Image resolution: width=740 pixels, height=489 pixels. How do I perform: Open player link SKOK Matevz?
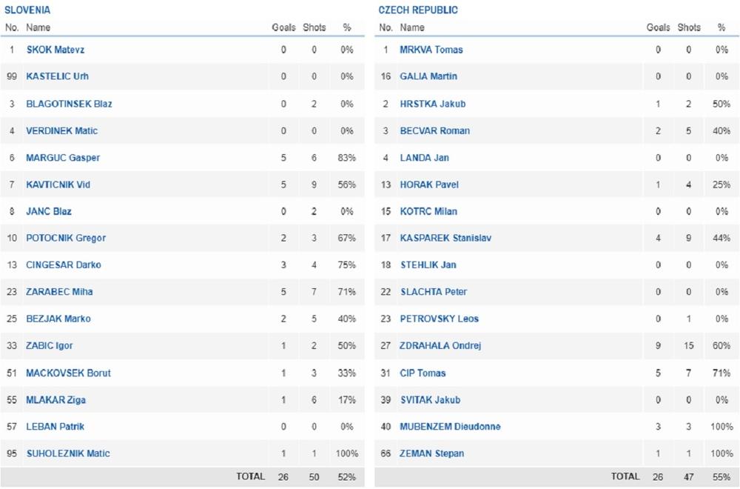55,50
